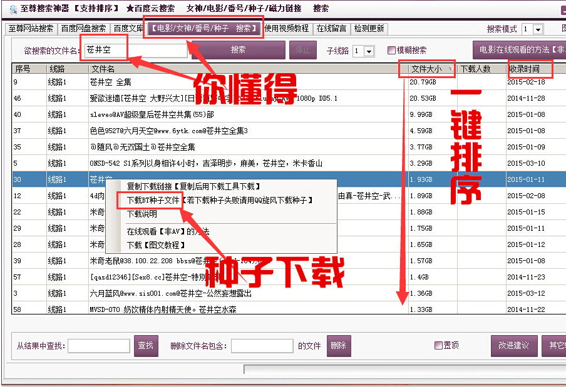Switch to the 百度网盘搜索 tab
The width and height of the screenshot is (566, 387).
(83, 29)
